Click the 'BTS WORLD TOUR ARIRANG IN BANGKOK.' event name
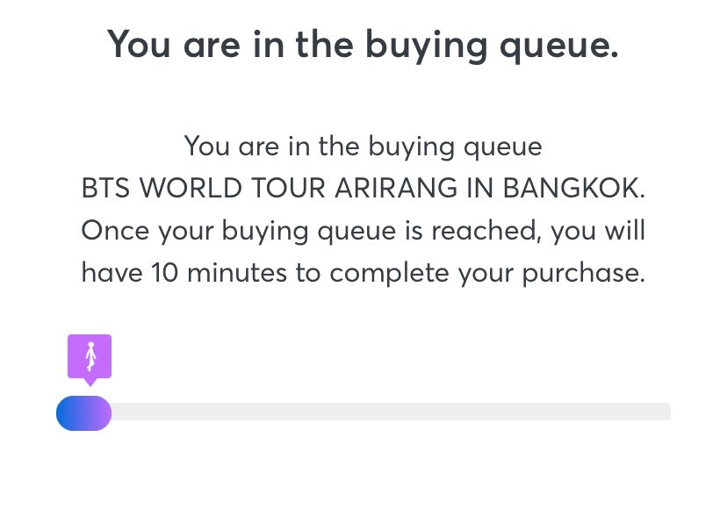This screenshot has width=727, height=509. pos(363,188)
